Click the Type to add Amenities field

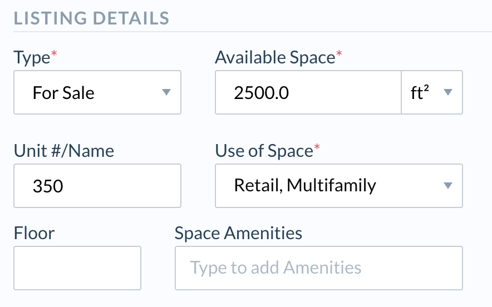coord(318,268)
